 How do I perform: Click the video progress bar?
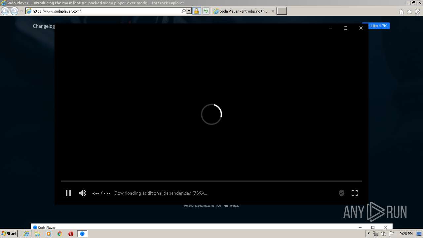pos(211,181)
